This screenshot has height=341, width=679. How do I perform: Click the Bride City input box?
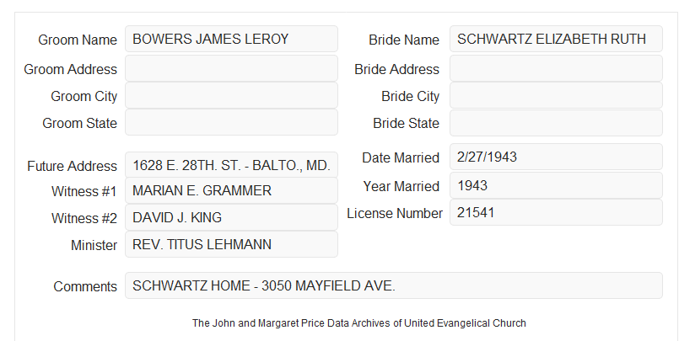[x=556, y=95]
